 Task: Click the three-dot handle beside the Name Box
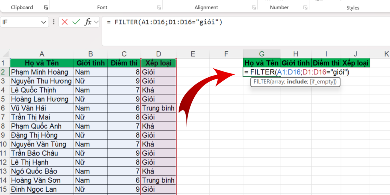[54, 22]
